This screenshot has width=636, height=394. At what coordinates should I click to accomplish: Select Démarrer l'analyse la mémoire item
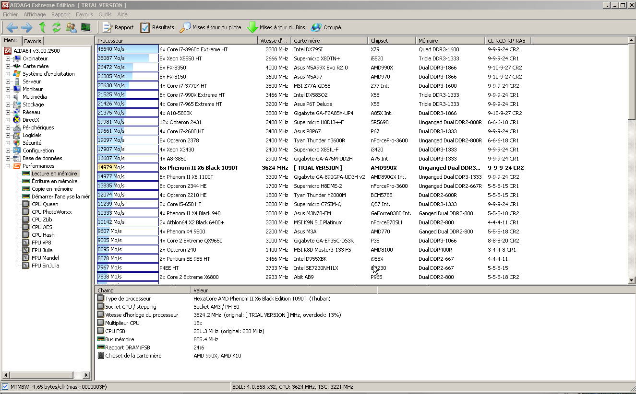coord(61,197)
